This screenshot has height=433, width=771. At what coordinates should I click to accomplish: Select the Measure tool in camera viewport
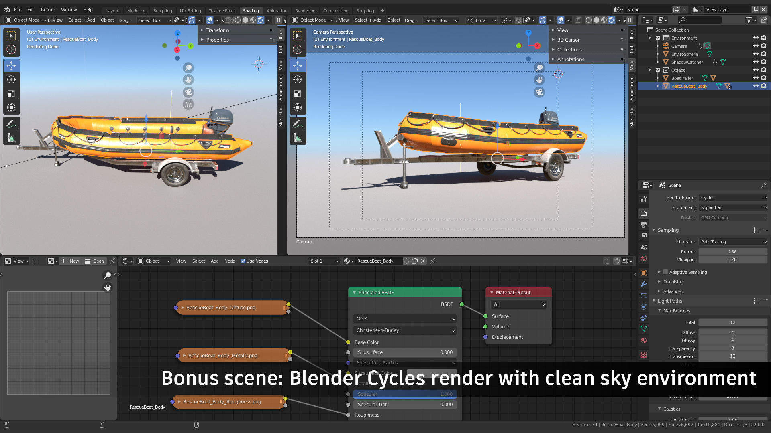coord(298,138)
